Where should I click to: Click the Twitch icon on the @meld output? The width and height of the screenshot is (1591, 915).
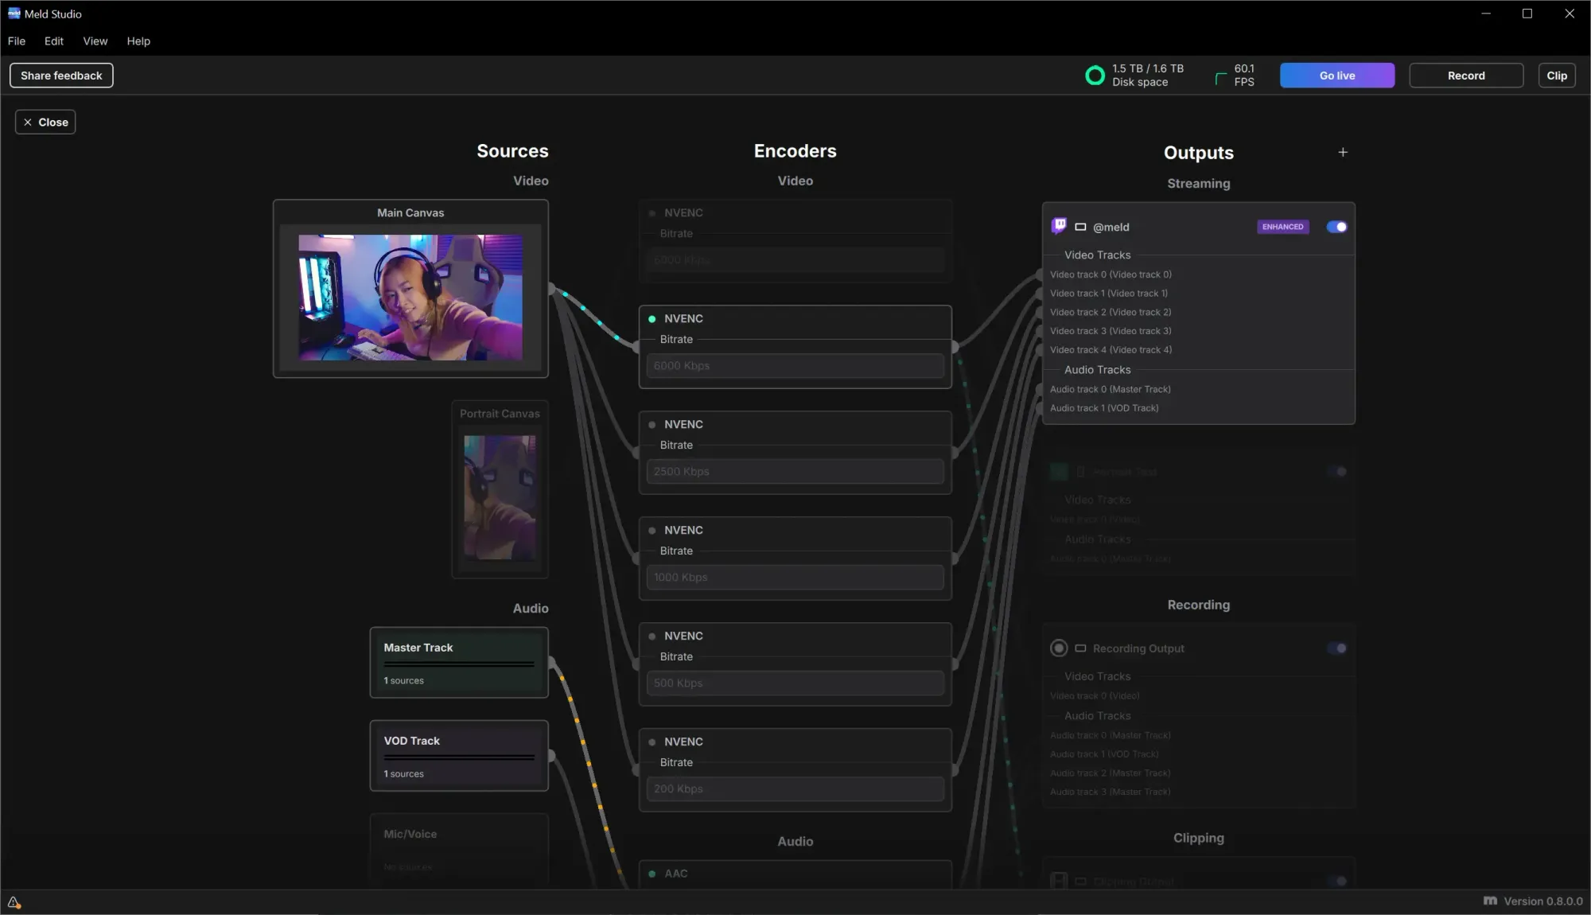tap(1059, 226)
